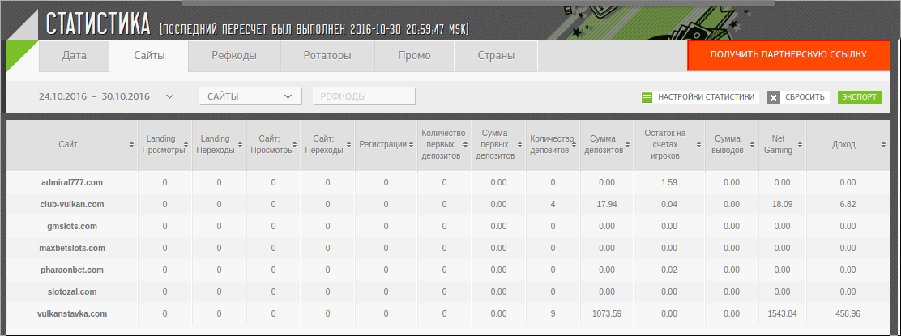Click the vulkanstavka.com row label
Screen dimensions: 901x336
72,313
